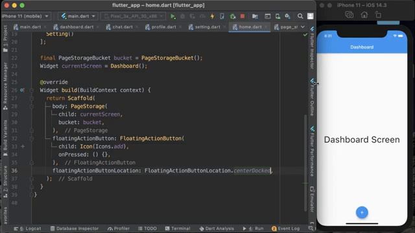This screenshot has width=415, height=233.
Task: Open the Pixel_3a_API_30_x86 emulator dropdown
Action: 134,16
